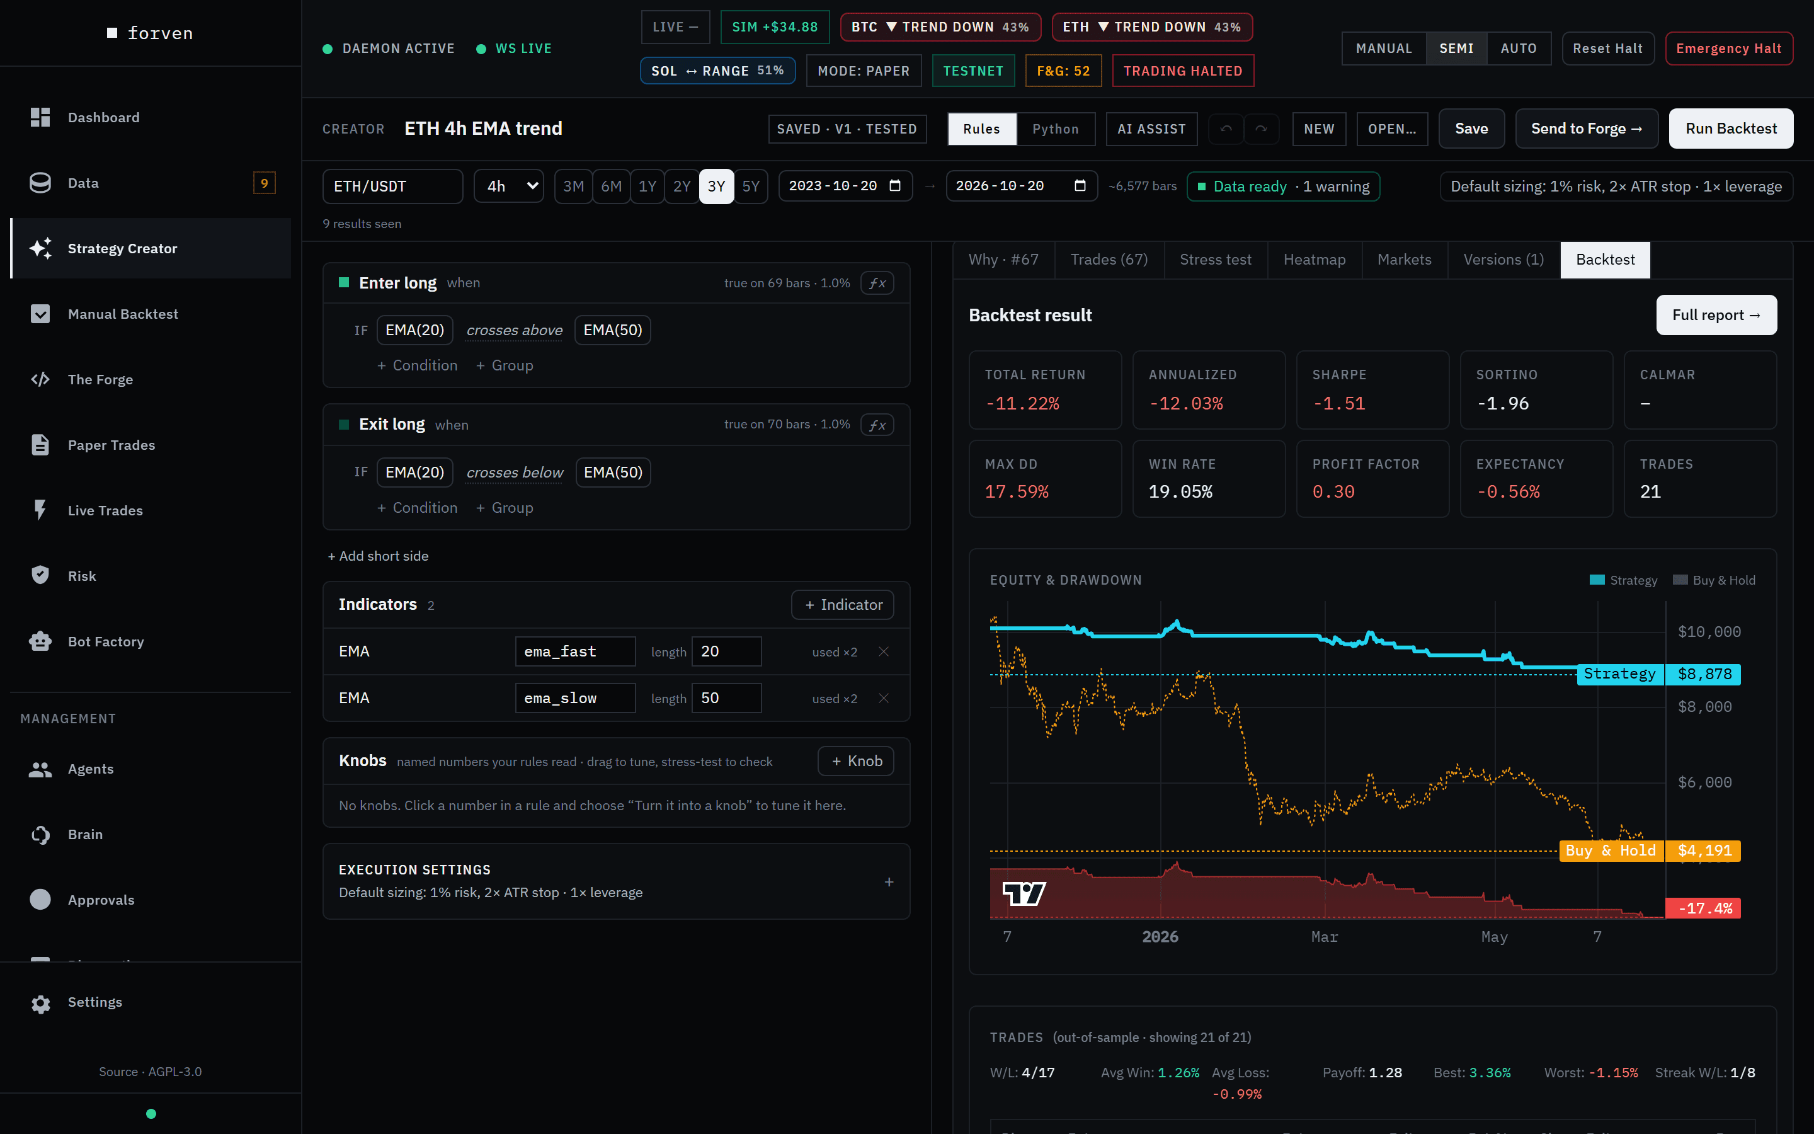Open the Settings gear icon
The height and width of the screenshot is (1134, 1814).
[40, 1003]
